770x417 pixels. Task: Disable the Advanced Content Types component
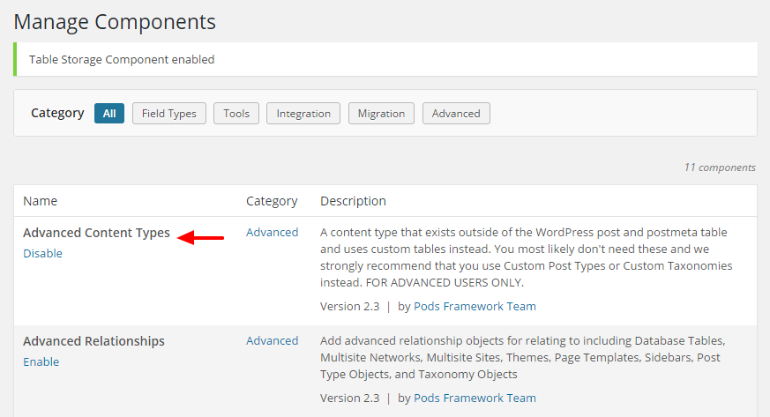tap(42, 254)
